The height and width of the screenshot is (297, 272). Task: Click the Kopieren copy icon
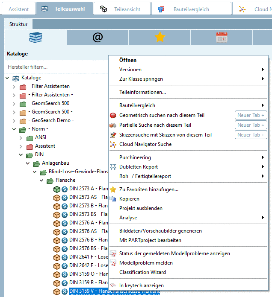click(113, 199)
